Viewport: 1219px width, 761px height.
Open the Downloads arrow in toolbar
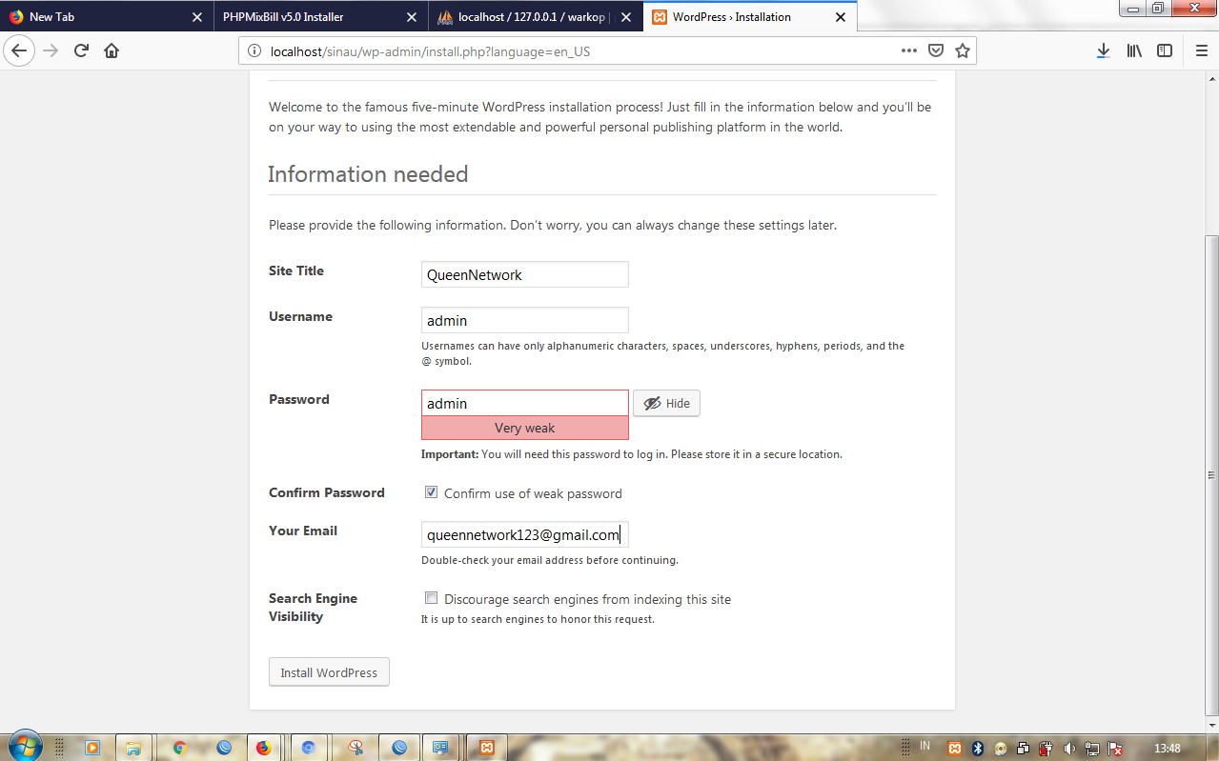(x=1103, y=50)
